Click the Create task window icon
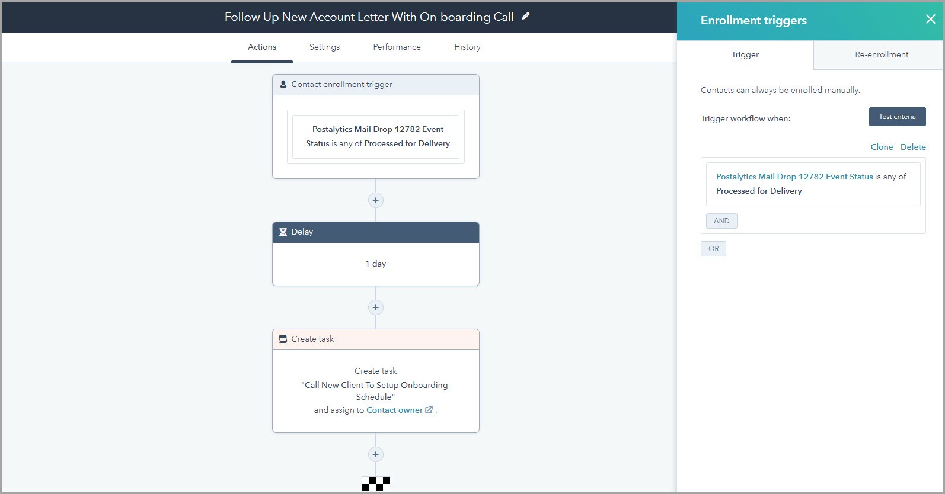This screenshot has width=945, height=494. point(283,339)
